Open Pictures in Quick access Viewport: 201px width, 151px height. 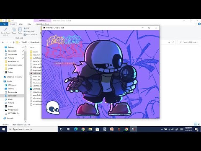11,58
